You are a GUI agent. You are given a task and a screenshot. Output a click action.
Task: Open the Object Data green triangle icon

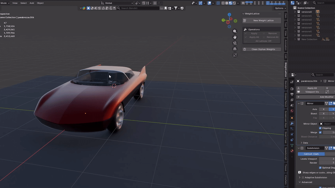(292, 146)
